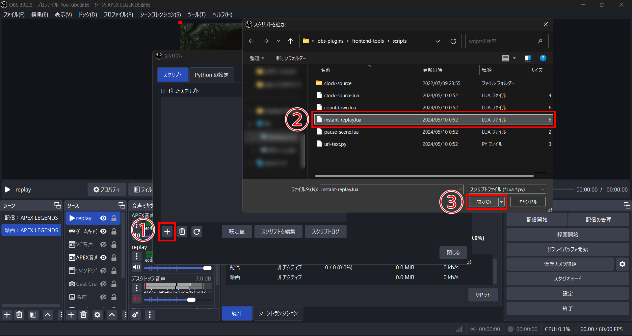Open audio mixer options menu dots
Viewport: 632px width, 336px height.
pyautogui.click(x=150, y=315)
